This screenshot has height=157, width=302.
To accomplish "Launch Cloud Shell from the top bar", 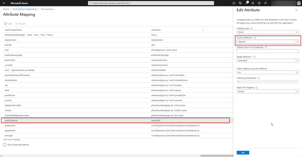I will tap(234, 3).
